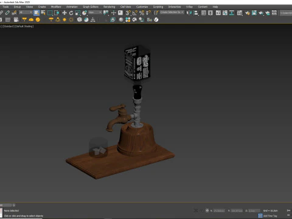Choose the Rectangular Selection Region tool

[x=50, y=13]
